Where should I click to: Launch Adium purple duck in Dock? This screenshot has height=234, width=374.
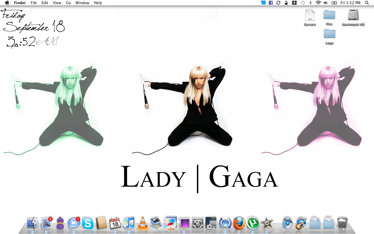(x=60, y=223)
